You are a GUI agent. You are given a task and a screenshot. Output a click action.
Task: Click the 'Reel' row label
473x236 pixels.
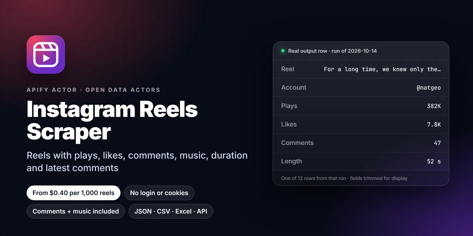(287, 69)
